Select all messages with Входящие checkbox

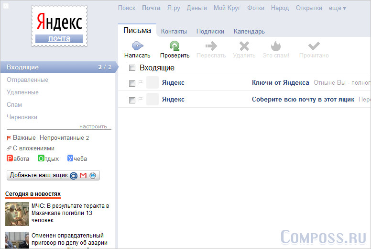[x=132, y=68]
